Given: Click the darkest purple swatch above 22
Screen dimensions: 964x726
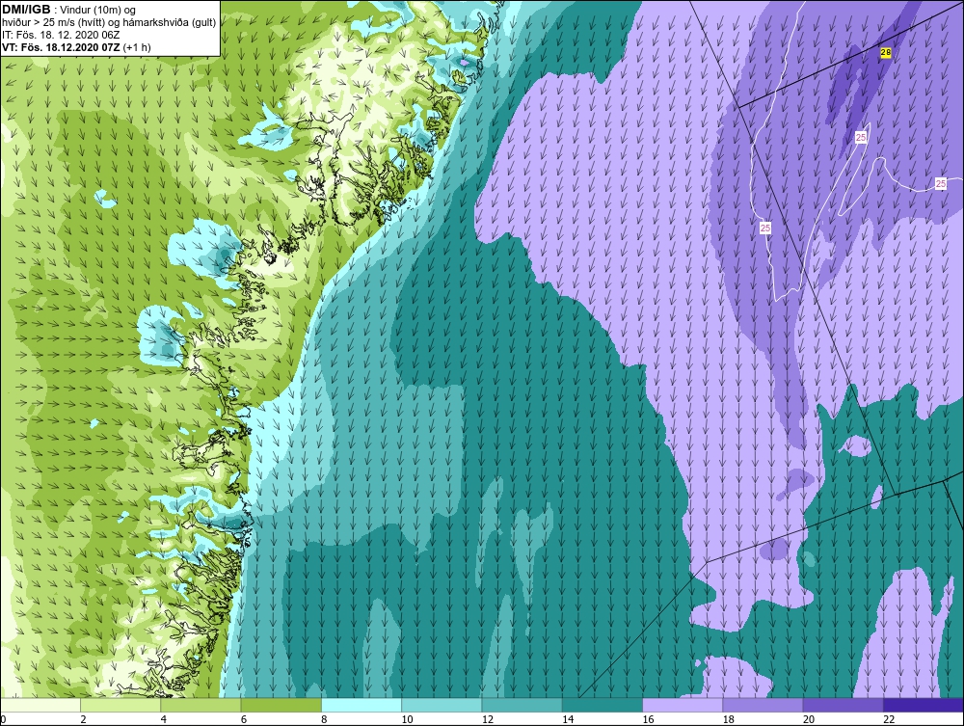Looking at the screenshot, I should tap(924, 705).
